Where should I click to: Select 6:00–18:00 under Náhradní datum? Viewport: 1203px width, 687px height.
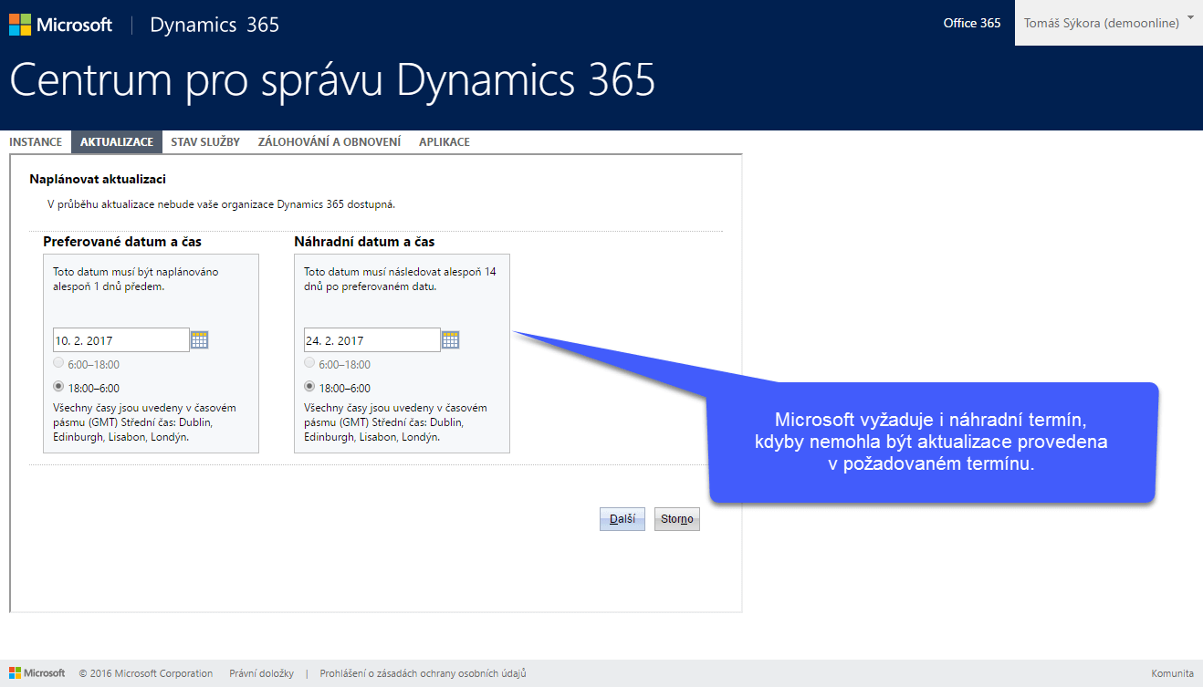(x=310, y=364)
